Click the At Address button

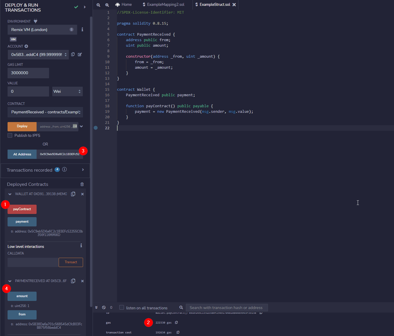coord(22,154)
